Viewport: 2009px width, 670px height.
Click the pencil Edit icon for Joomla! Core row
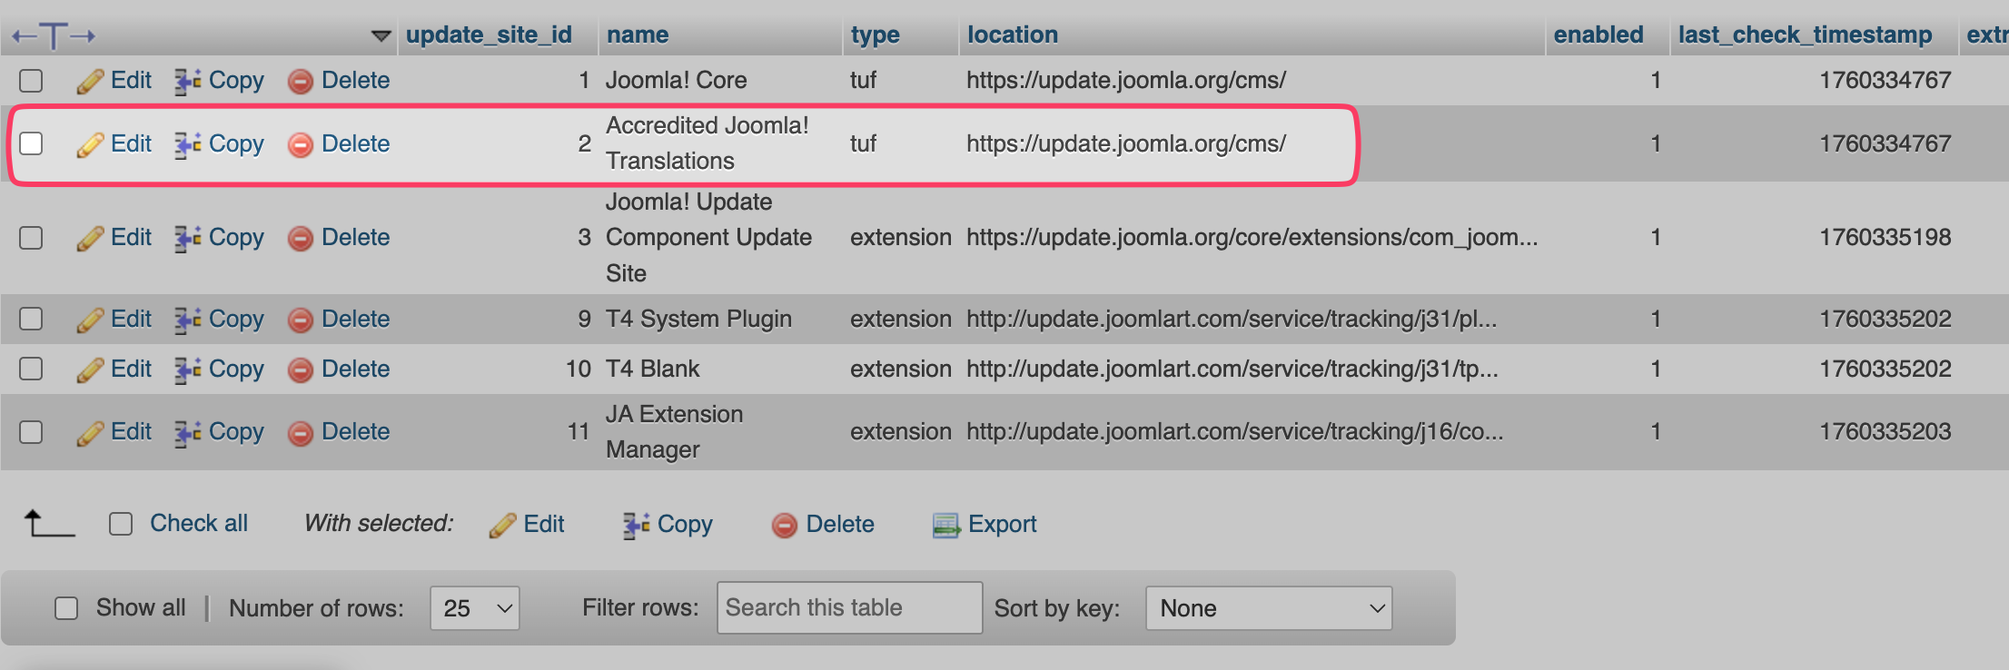pyautogui.click(x=90, y=82)
